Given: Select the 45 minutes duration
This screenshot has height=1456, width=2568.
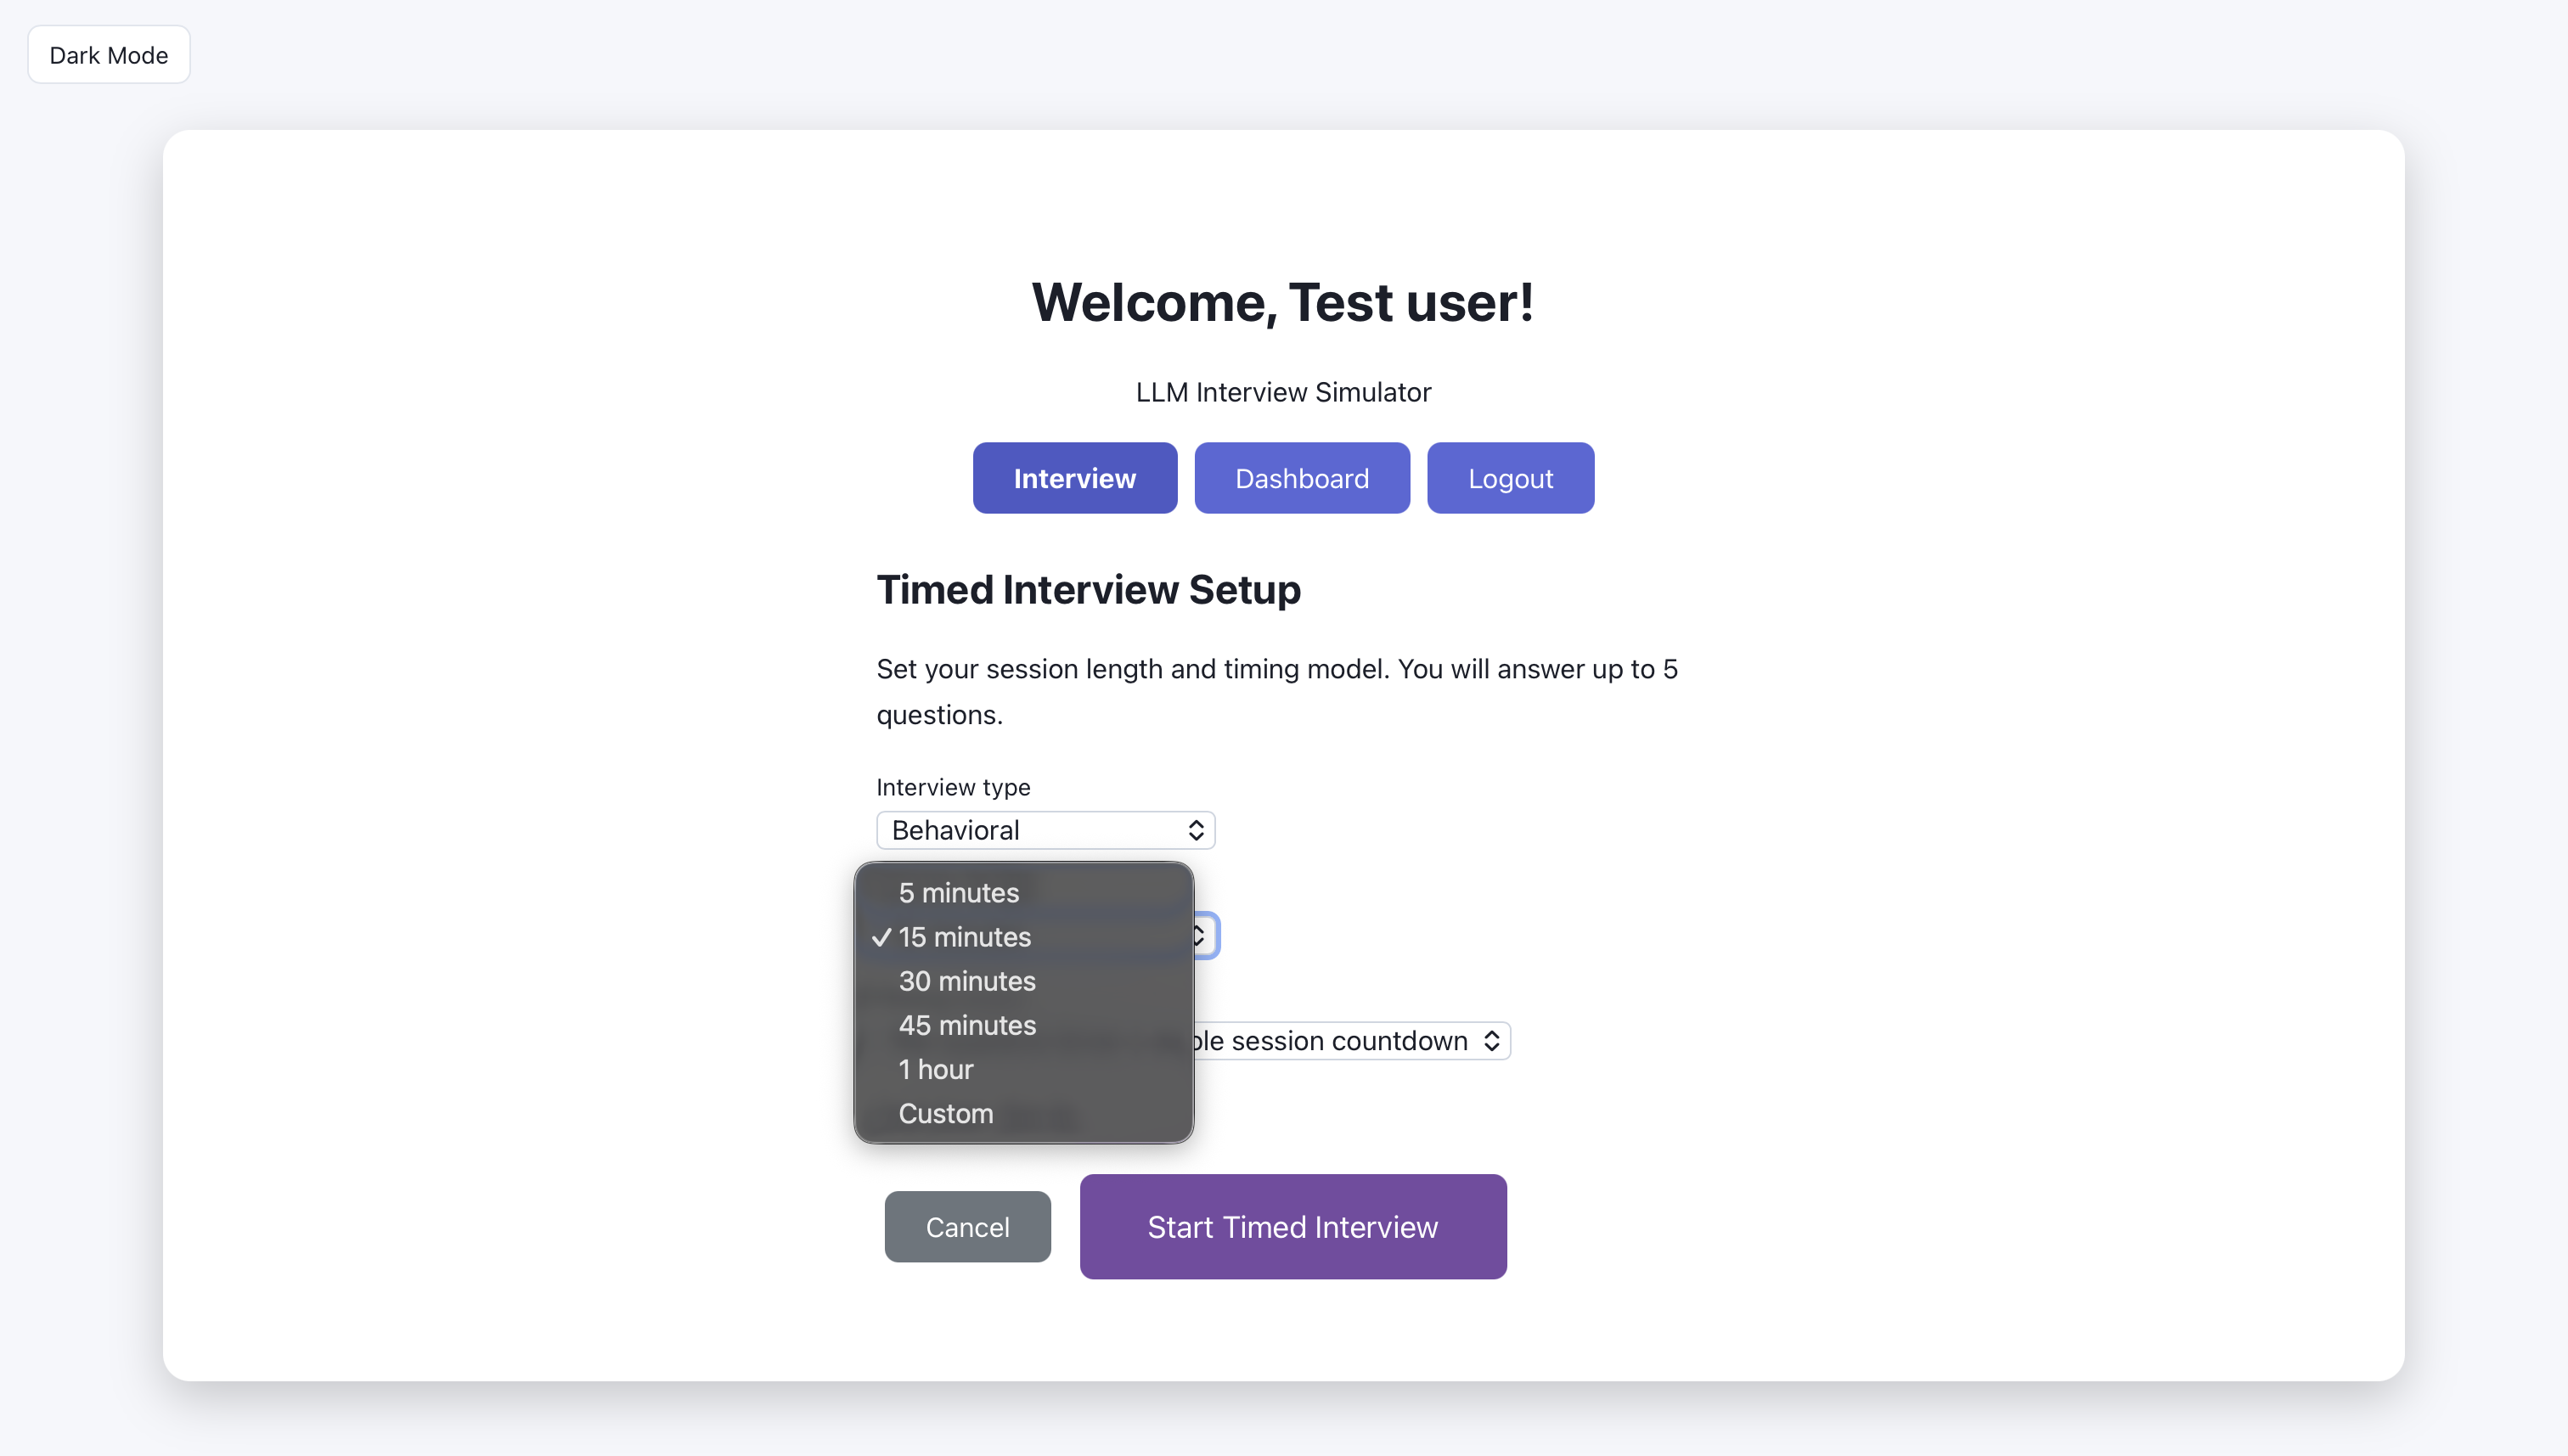Looking at the screenshot, I should tap(966, 1025).
